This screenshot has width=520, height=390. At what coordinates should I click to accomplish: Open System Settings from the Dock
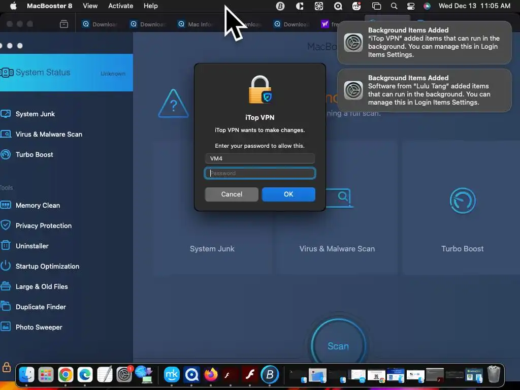124,375
